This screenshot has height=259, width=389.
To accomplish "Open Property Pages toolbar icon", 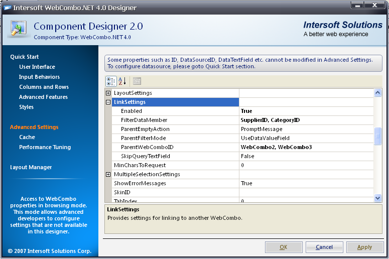I will (x=137, y=81).
